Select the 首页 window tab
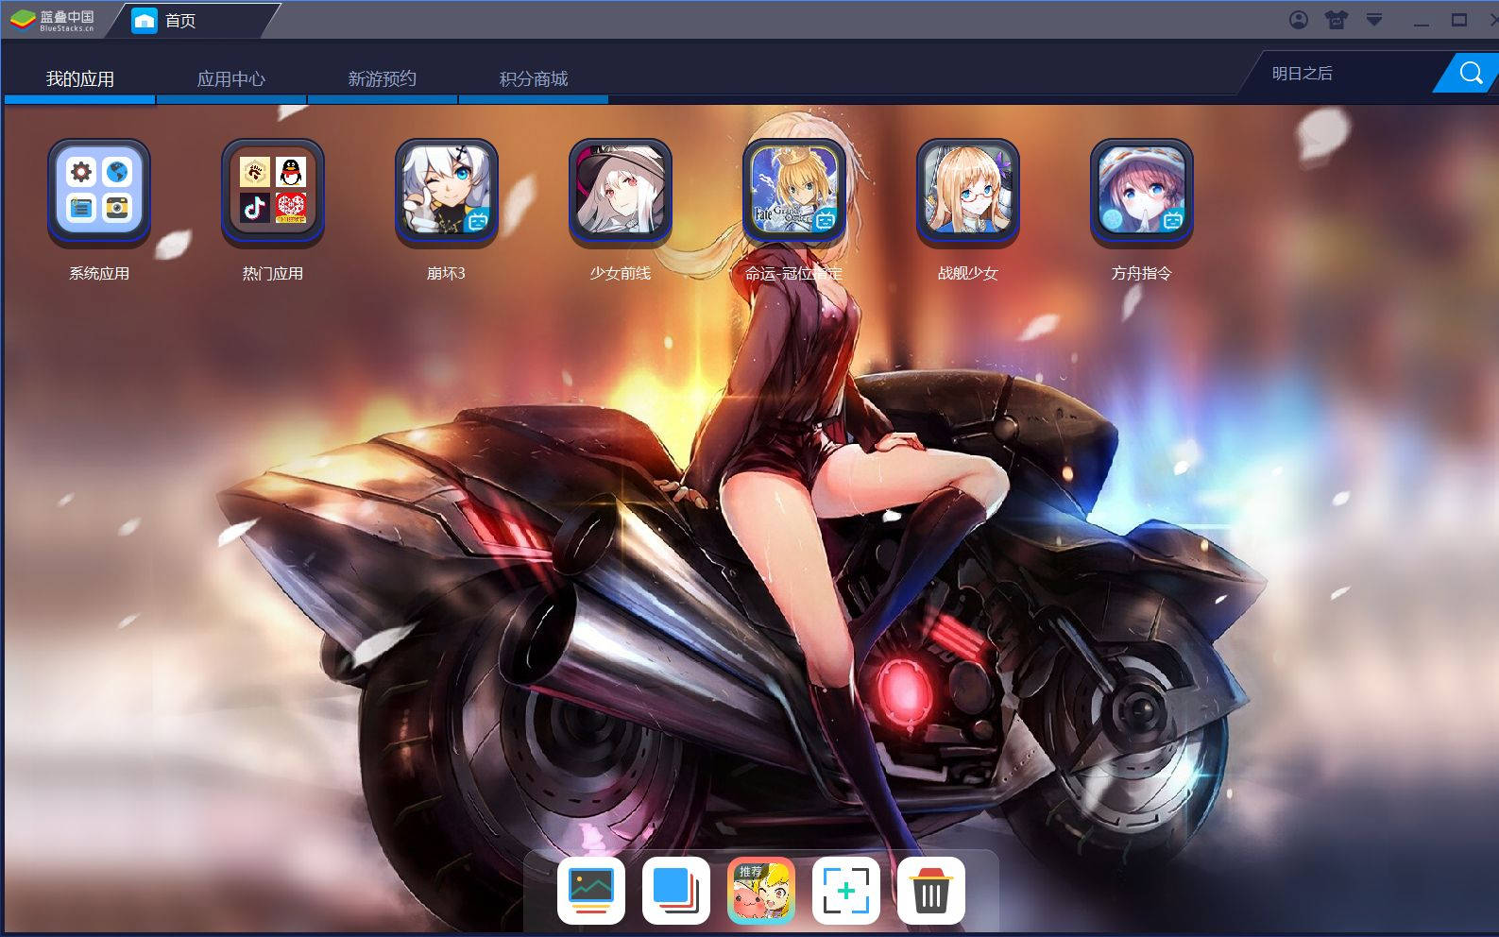 click(x=194, y=20)
